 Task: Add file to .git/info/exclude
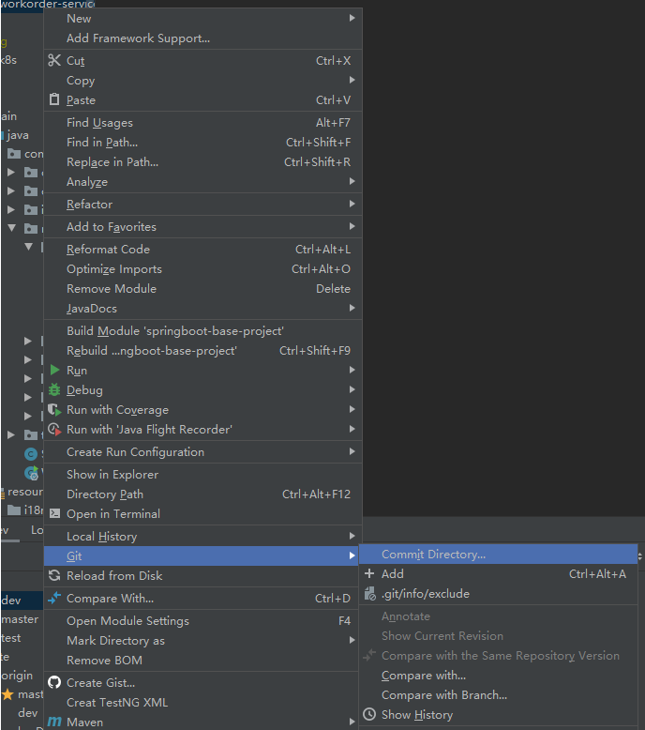(425, 594)
